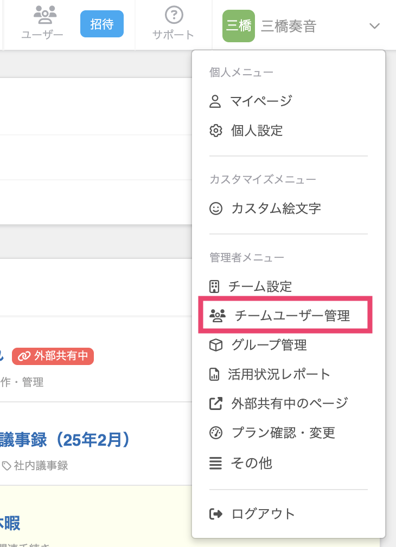Open the 議事録（25年2月） link
Viewport: 396px width, 547px height.
pyautogui.click(x=65, y=440)
